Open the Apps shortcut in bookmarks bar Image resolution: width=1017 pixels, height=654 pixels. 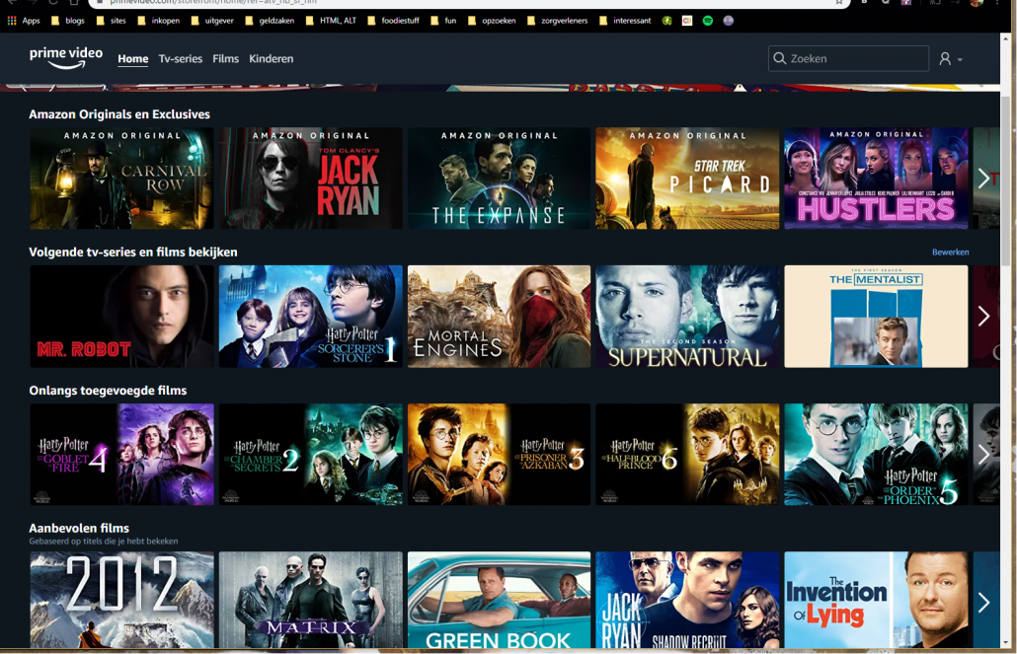pos(24,21)
